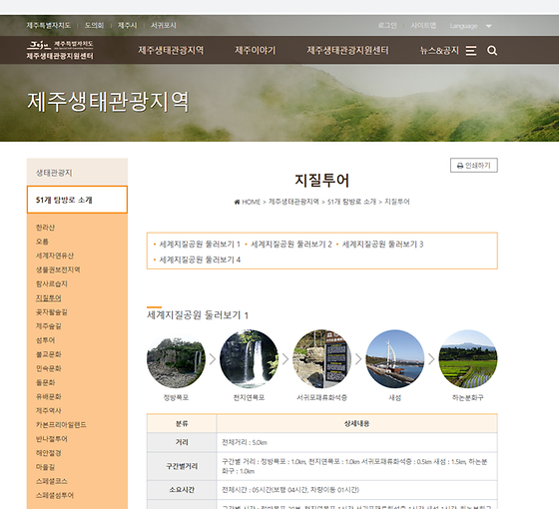Screen dimensions: 559x509
Task: Click 서귀포패류화석층 circular thumbnail
Action: [x=321, y=358]
